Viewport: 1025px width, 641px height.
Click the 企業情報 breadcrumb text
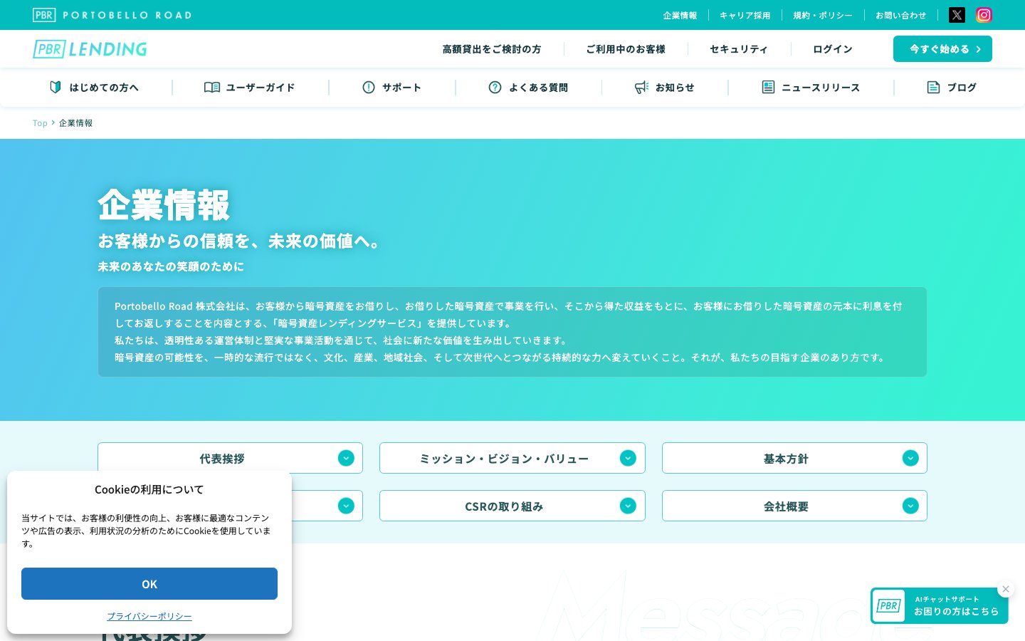pyautogui.click(x=75, y=123)
